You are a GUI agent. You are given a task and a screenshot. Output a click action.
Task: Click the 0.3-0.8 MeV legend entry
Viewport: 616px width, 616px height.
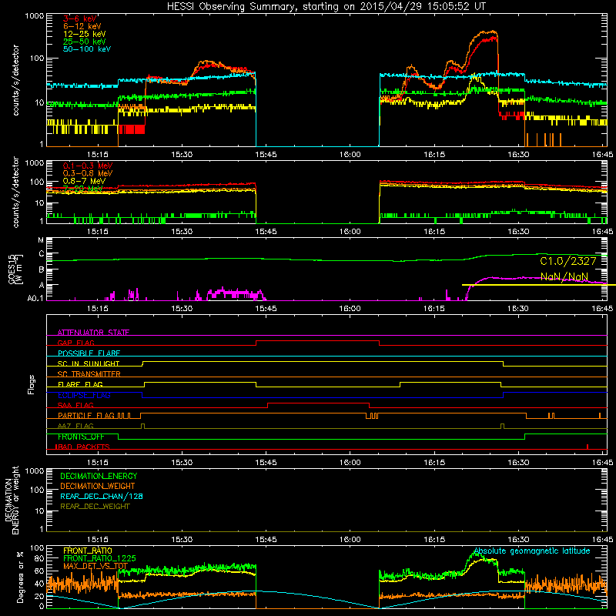[88, 174]
